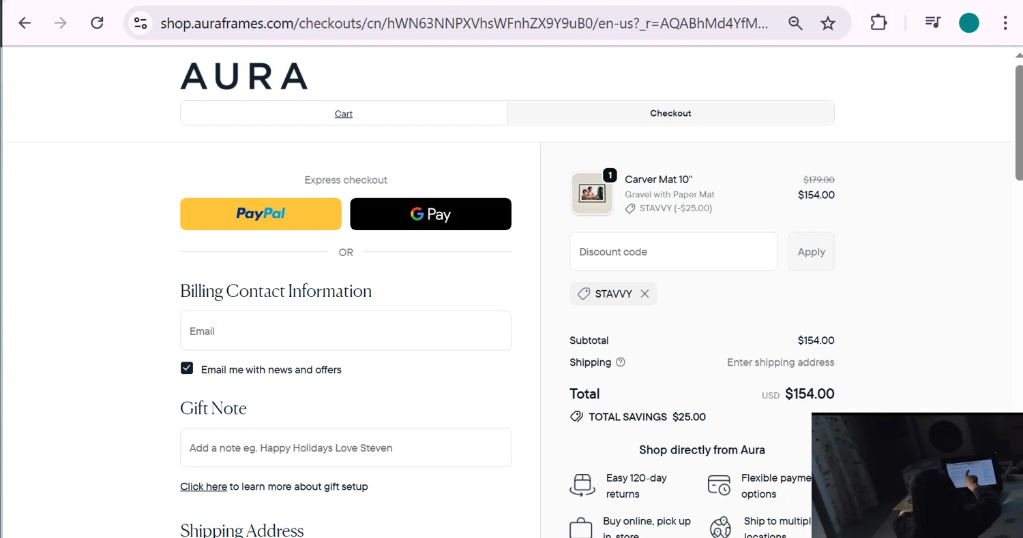Remove the STAVVY discount code

pyautogui.click(x=644, y=294)
